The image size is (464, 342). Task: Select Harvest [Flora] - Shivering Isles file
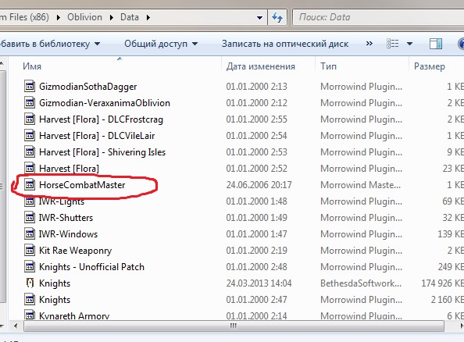pos(102,152)
